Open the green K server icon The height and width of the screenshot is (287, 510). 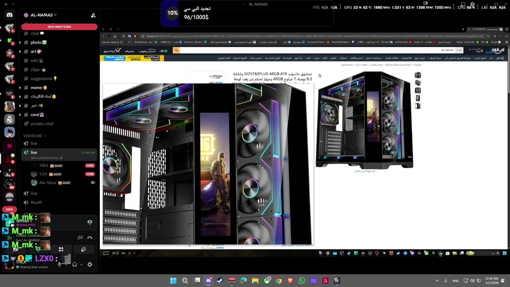[x=10, y=41]
